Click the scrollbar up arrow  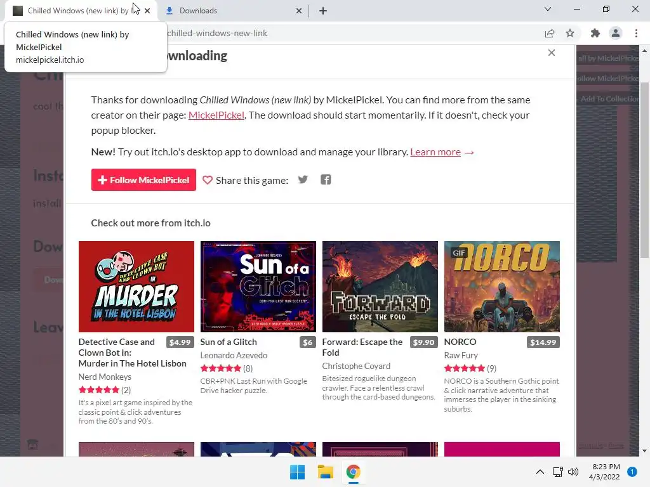[644, 51]
